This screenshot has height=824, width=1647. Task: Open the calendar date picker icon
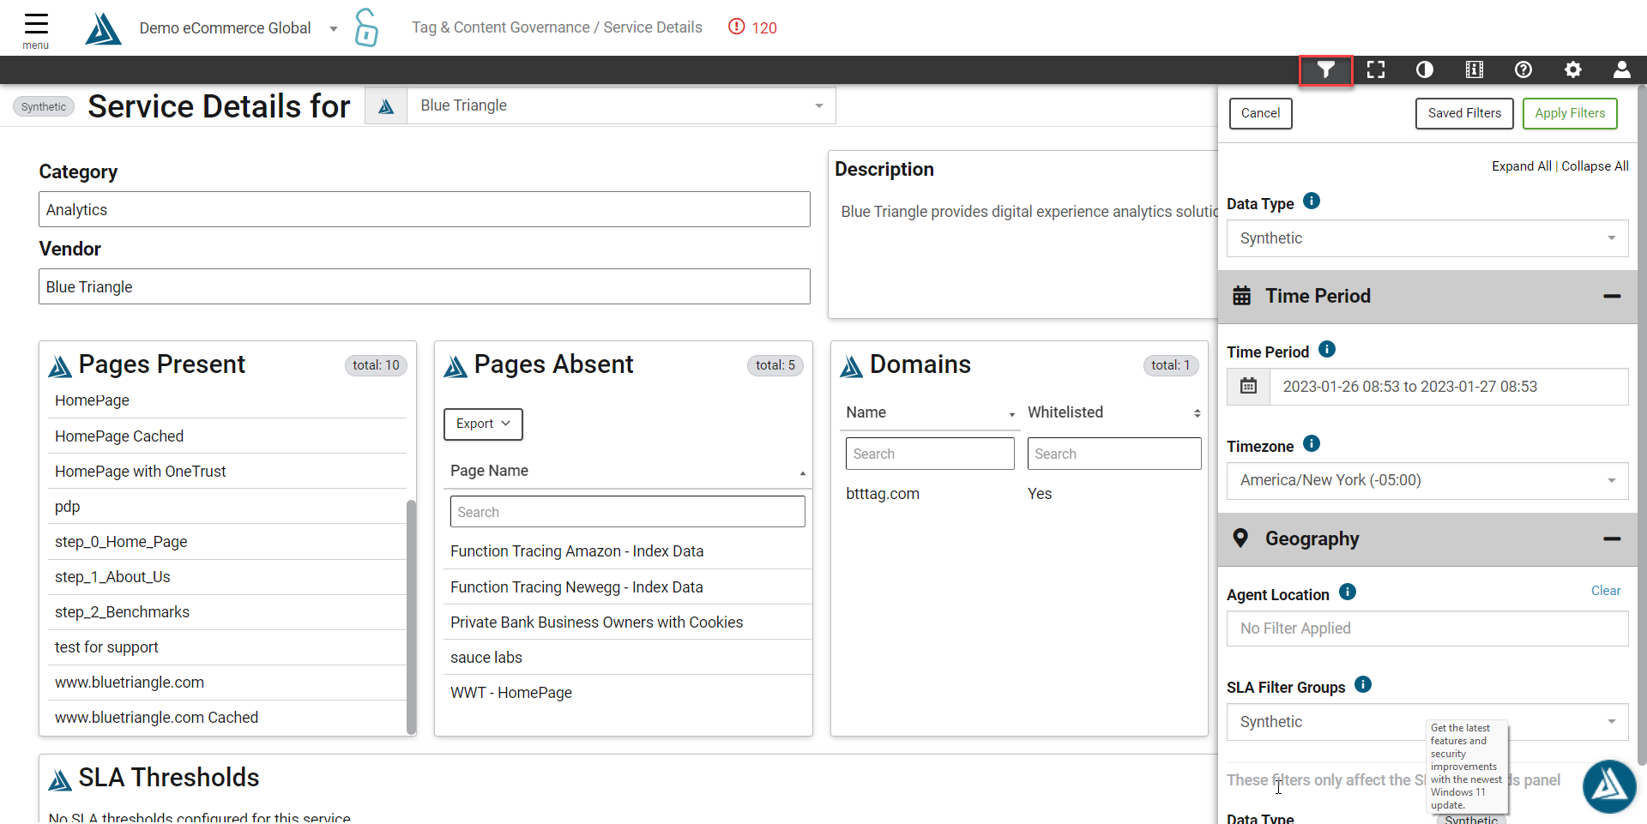click(1249, 387)
